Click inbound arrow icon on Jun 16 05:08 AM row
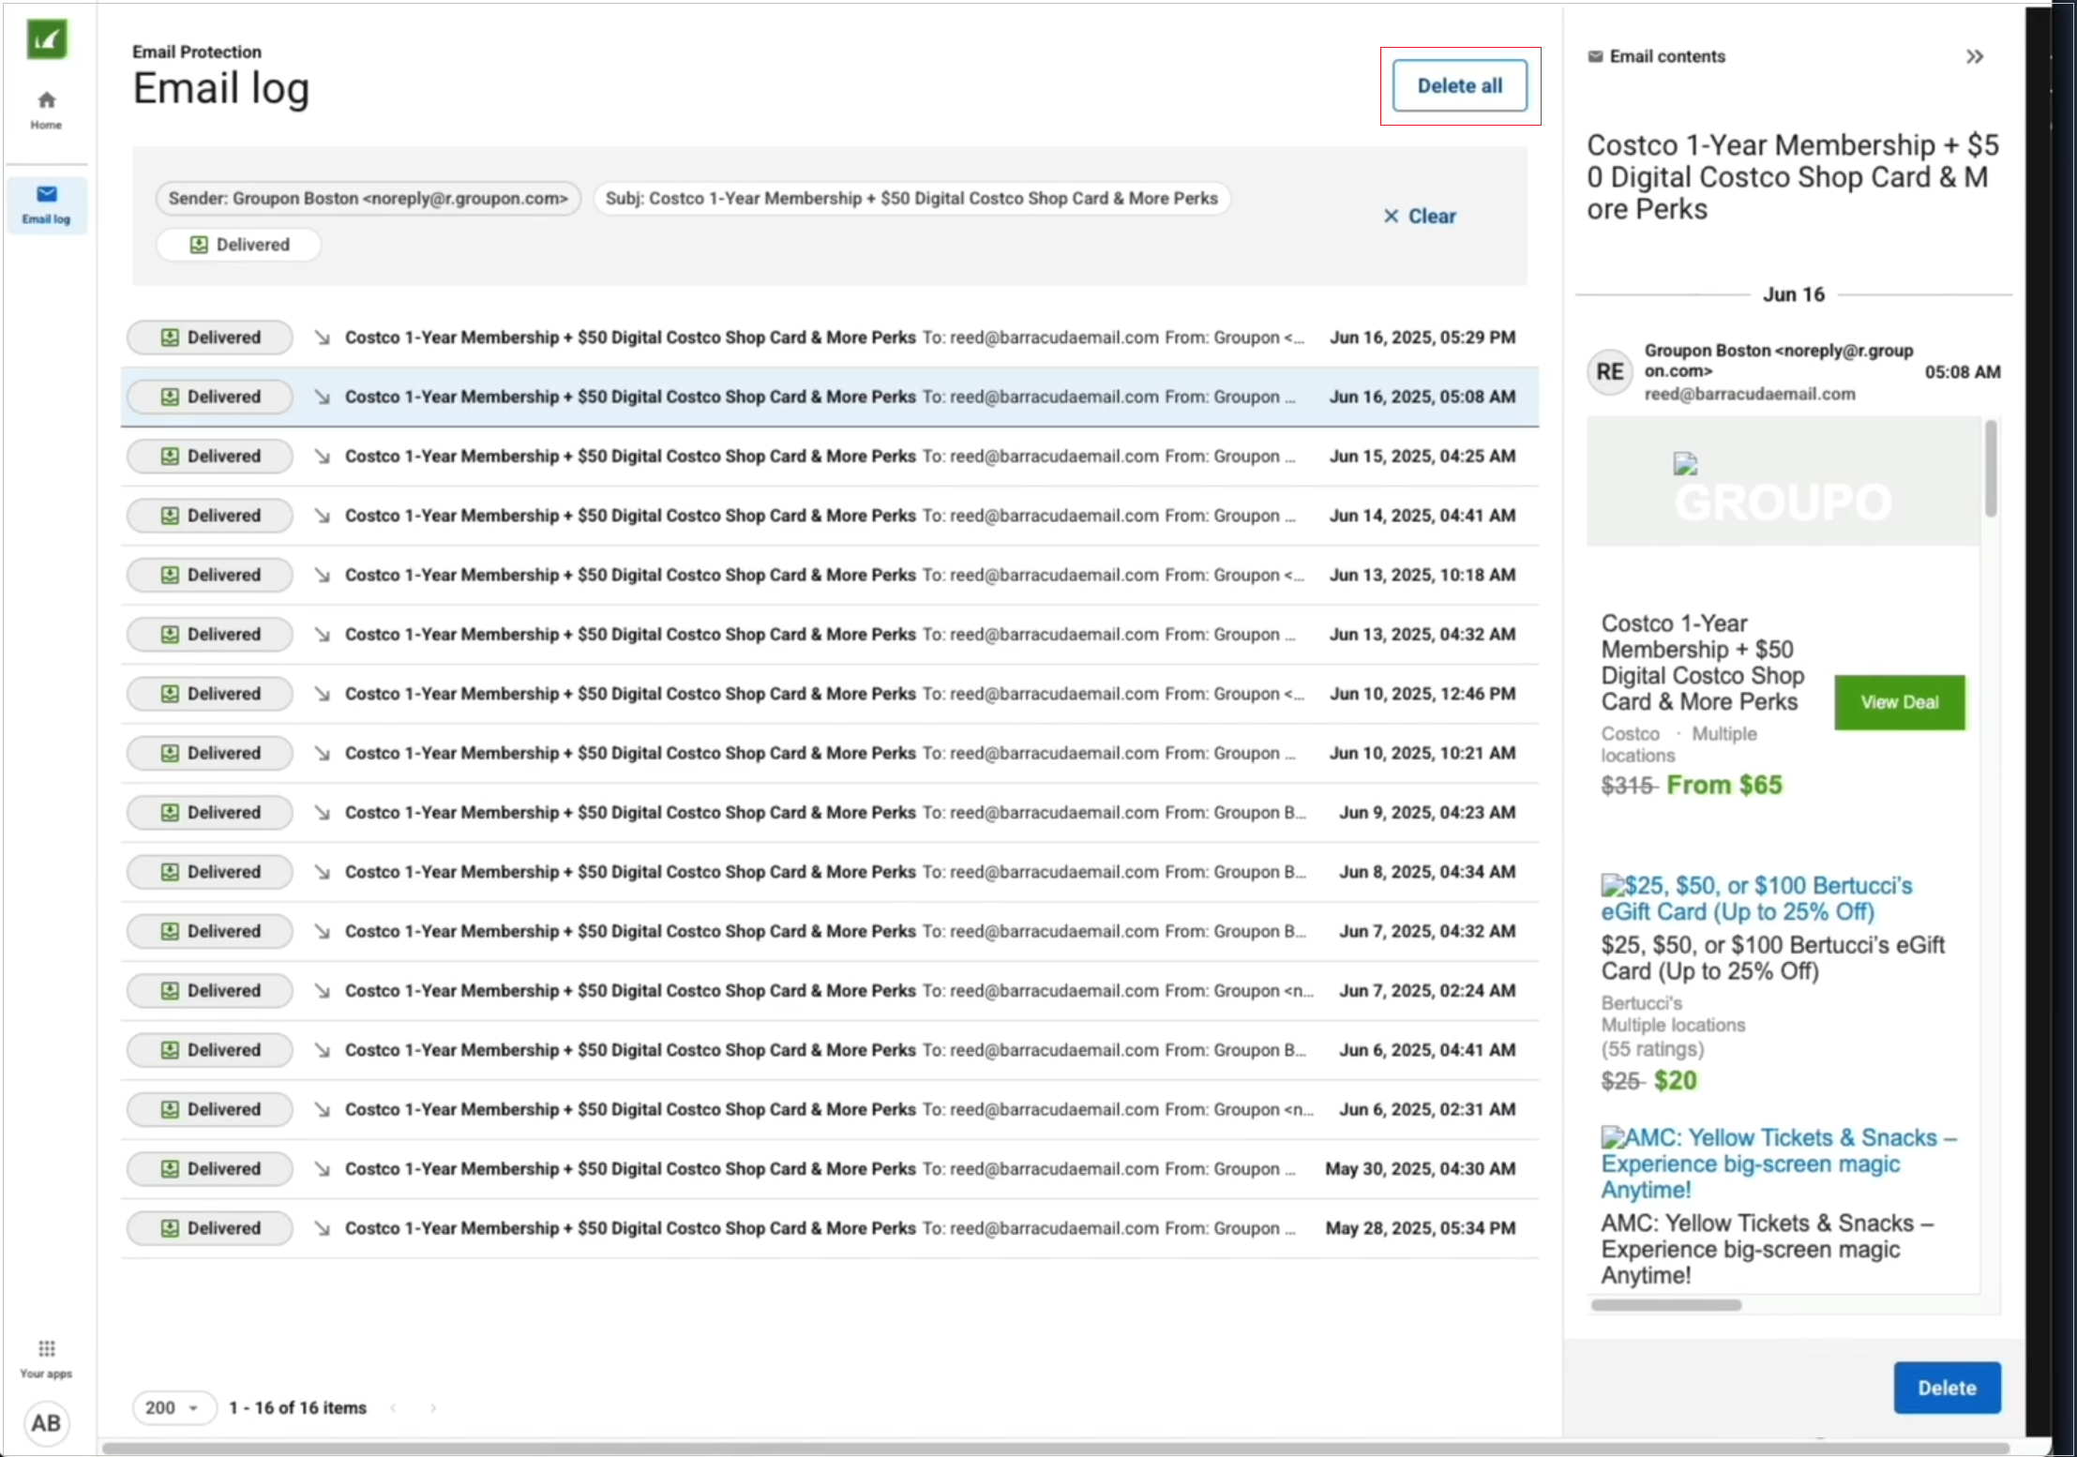The width and height of the screenshot is (2077, 1457). [x=322, y=397]
